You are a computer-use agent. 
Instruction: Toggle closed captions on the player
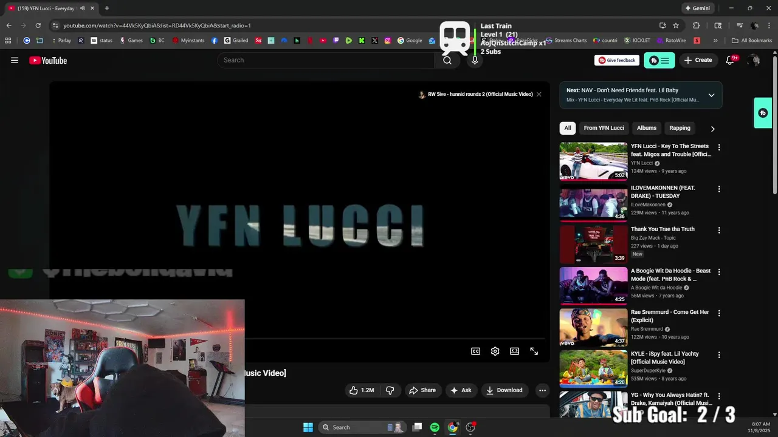click(476, 351)
